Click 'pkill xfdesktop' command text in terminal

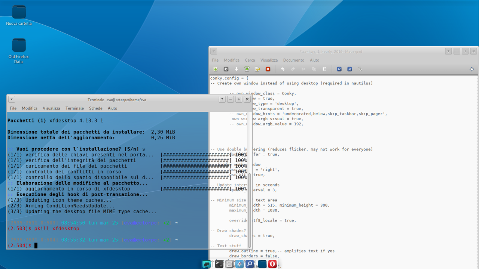point(57,228)
